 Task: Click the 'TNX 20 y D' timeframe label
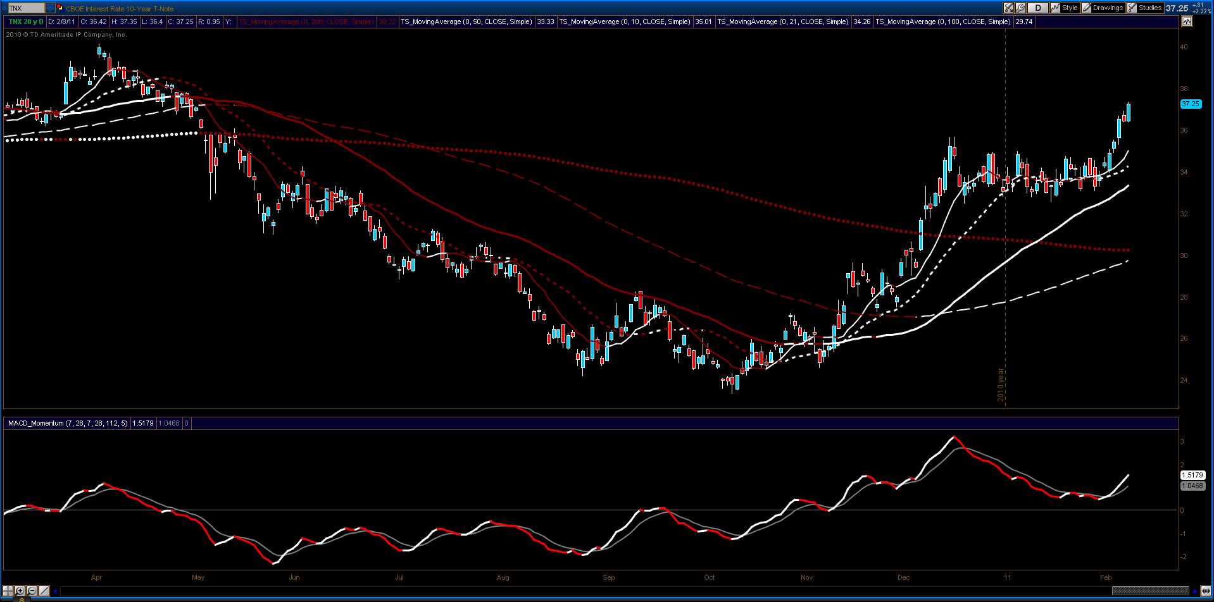pyautogui.click(x=26, y=21)
